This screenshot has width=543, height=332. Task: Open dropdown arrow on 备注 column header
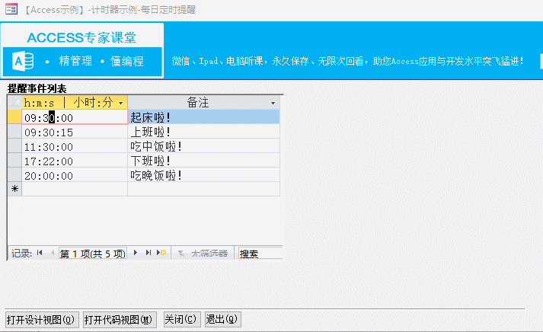click(x=273, y=103)
